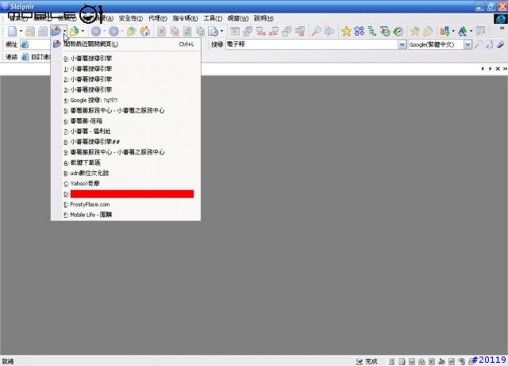Screen dimensions: 508x366
Task: Click the gold star Favorites icon
Action: [346, 32]
